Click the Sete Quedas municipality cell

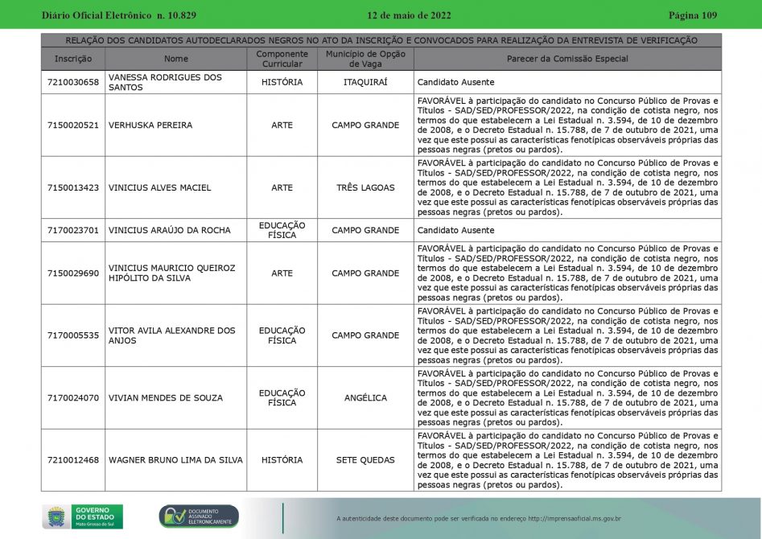[x=365, y=460]
